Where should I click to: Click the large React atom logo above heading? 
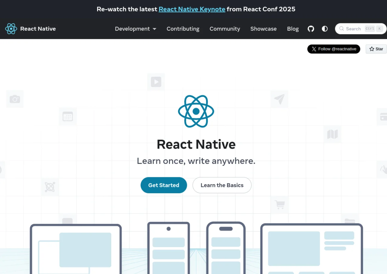(x=196, y=111)
